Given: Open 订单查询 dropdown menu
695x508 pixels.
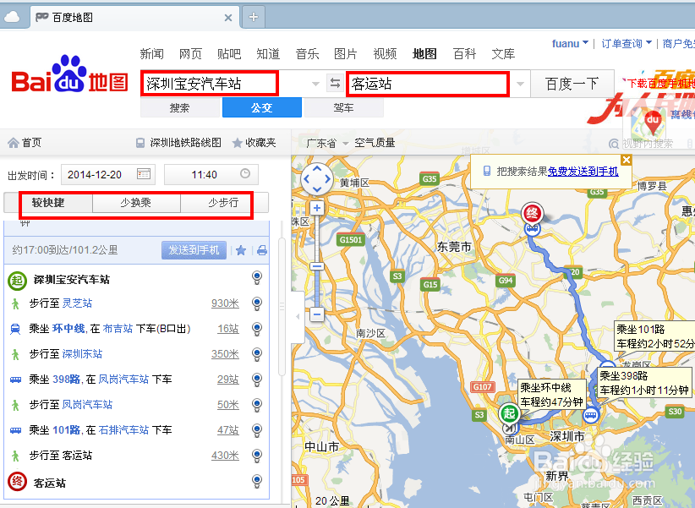Looking at the screenshot, I should point(627,43).
